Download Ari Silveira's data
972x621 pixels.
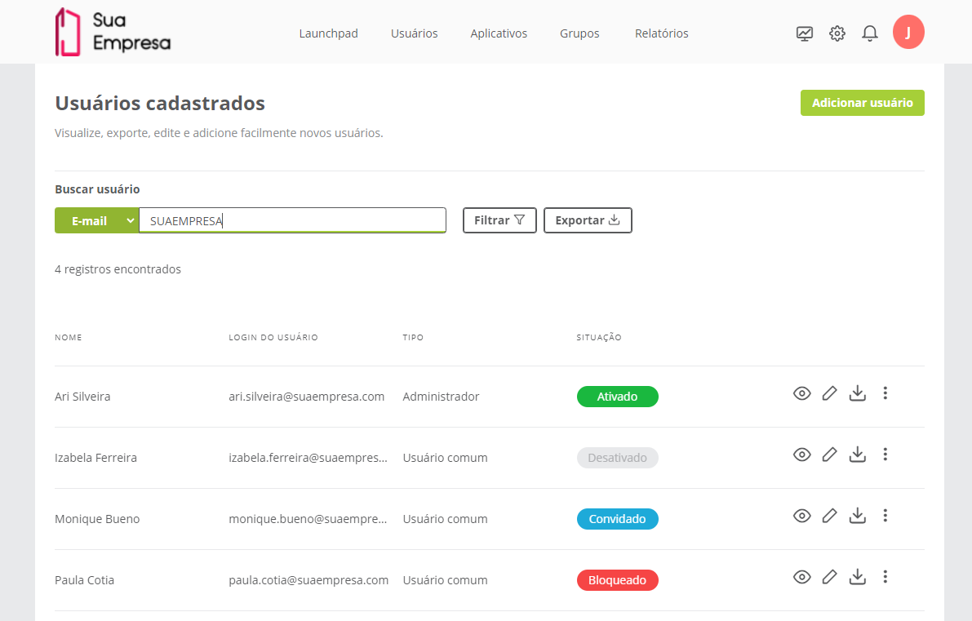point(857,393)
